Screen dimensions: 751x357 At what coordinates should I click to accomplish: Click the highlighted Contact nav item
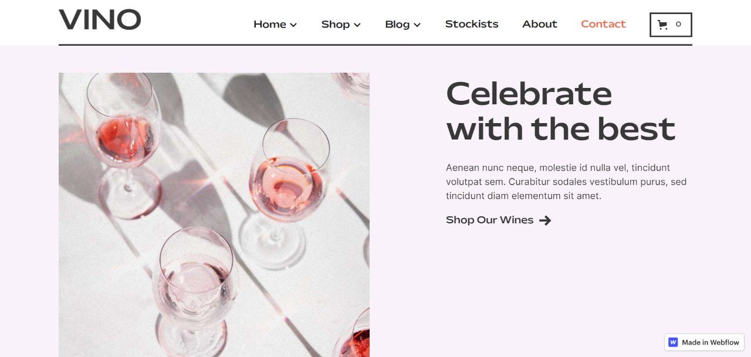[603, 24]
